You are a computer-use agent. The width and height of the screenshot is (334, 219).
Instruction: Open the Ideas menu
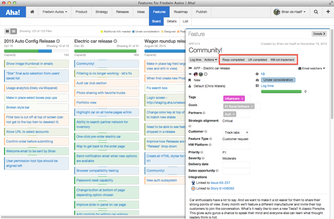[141, 12]
